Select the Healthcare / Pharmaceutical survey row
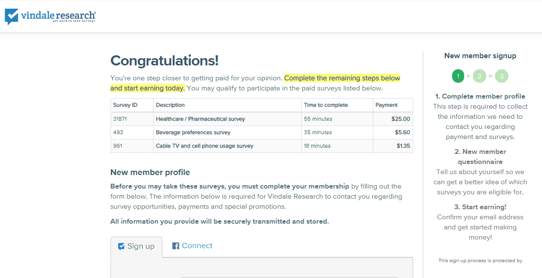542x278 pixels. [x=200, y=119]
